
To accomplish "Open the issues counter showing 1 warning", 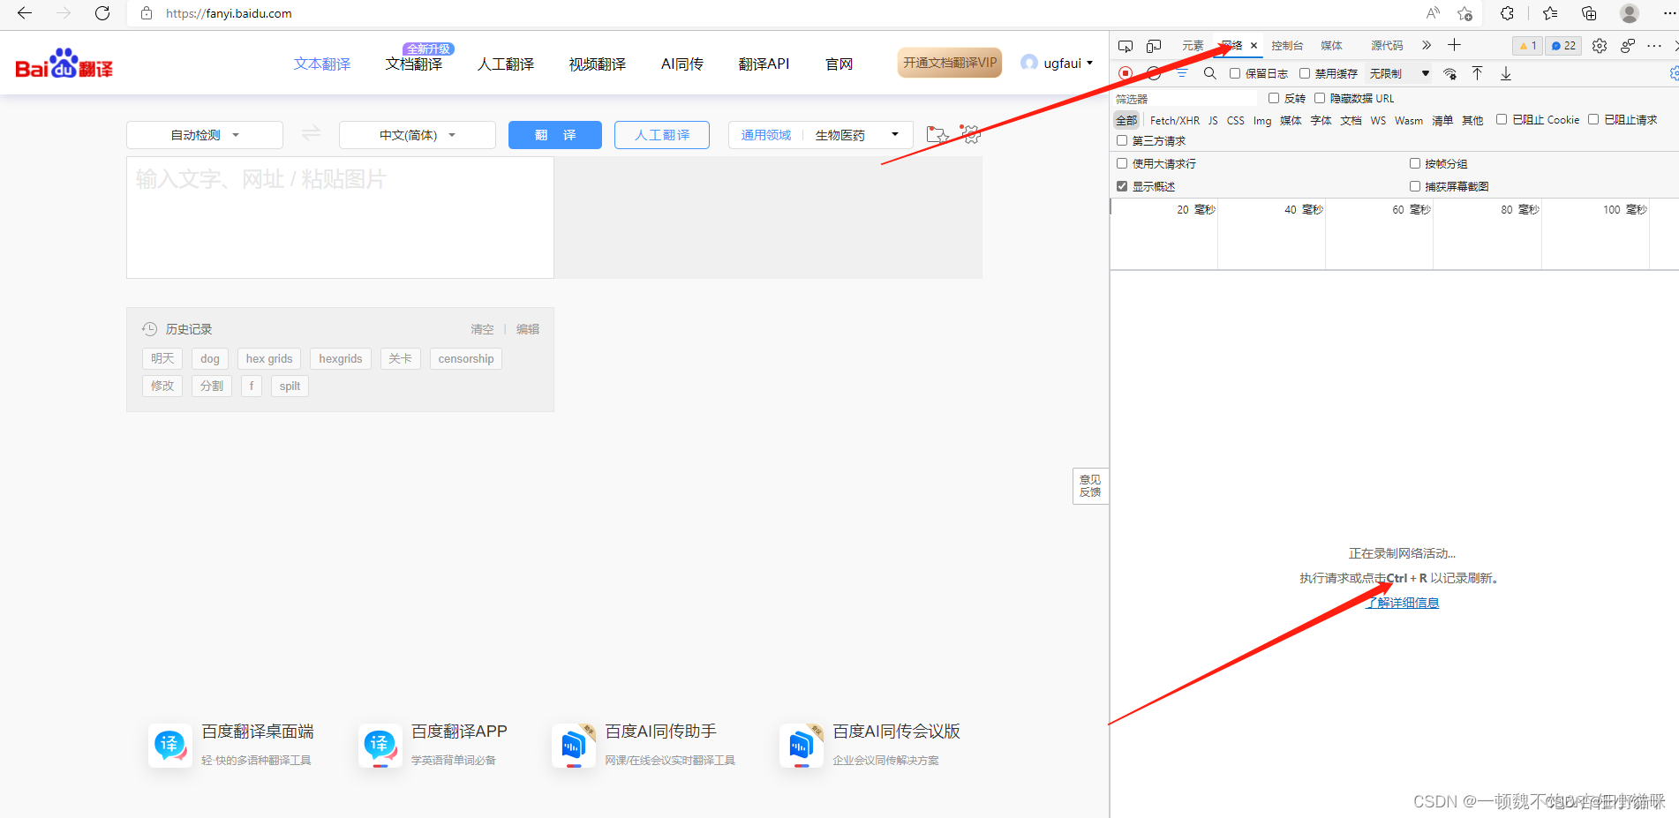I will point(1526,45).
